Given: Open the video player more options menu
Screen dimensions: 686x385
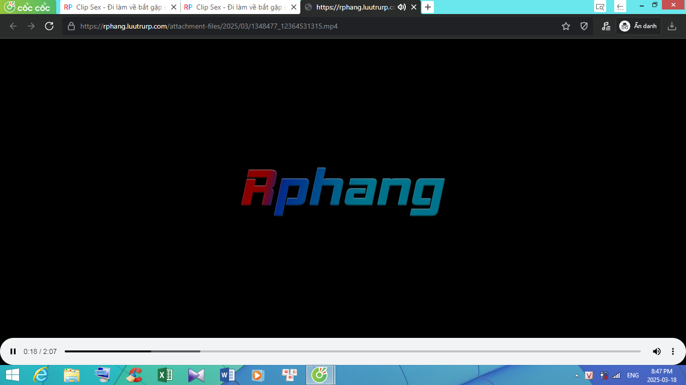Looking at the screenshot, I should [673, 351].
